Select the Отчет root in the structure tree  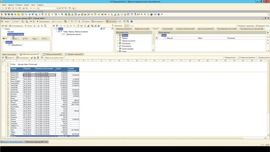point(60,29)
